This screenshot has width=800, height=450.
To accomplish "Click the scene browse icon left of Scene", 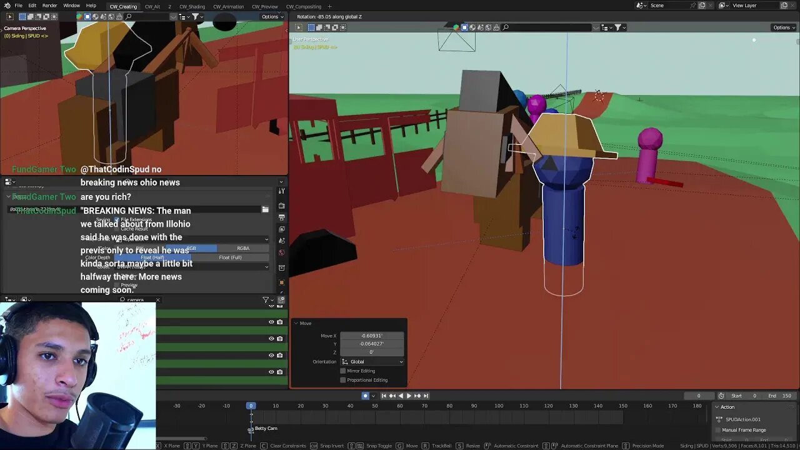I will [x=640, y=6].
